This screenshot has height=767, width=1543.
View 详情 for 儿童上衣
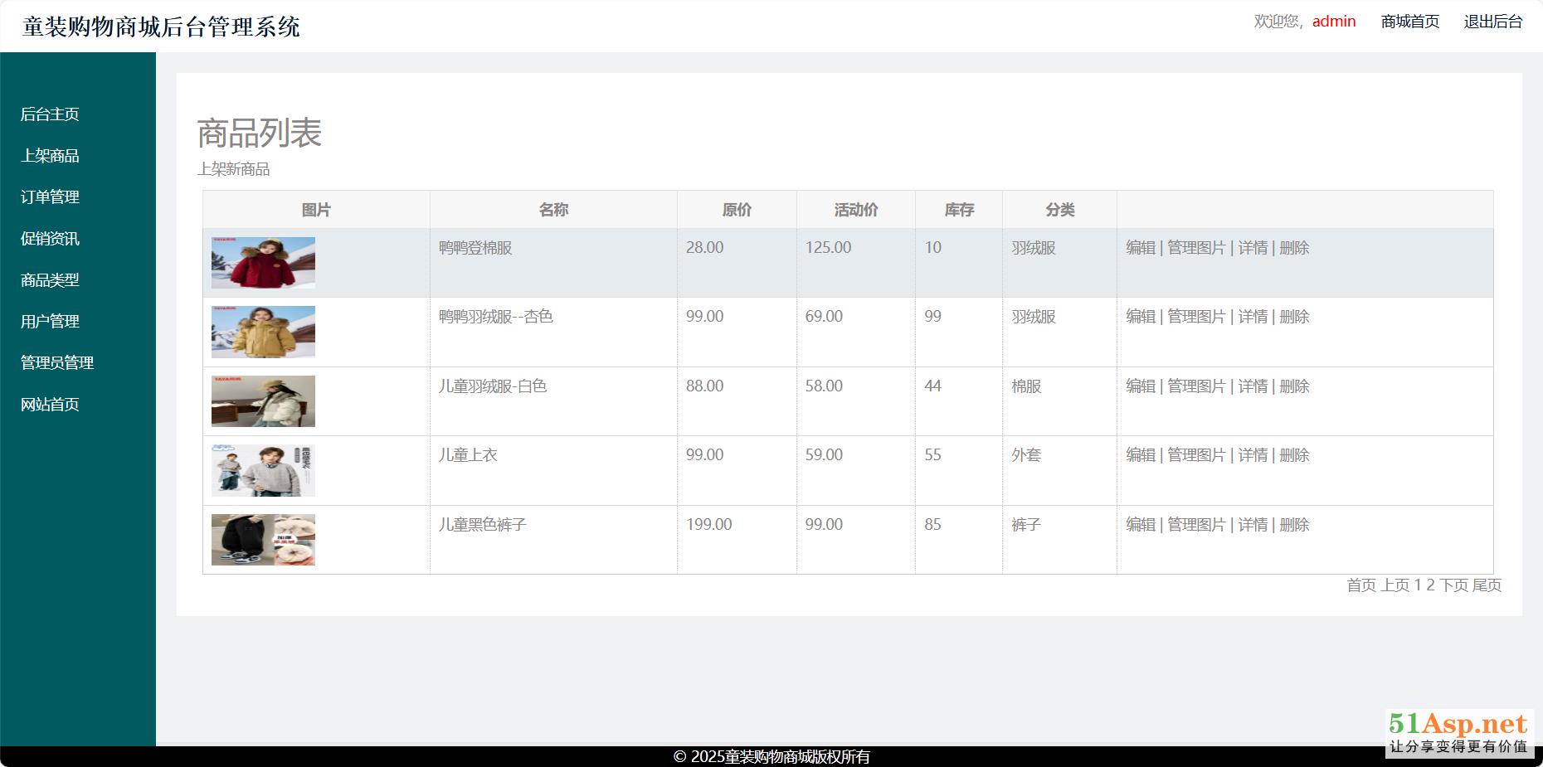[x=1252, y=455]
